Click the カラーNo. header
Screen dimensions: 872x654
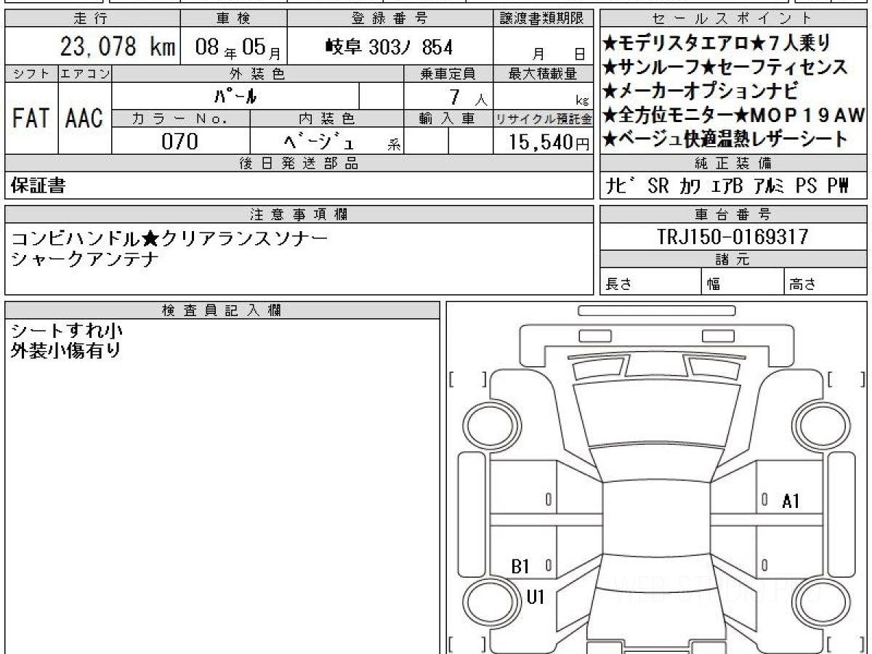(181, 118)
